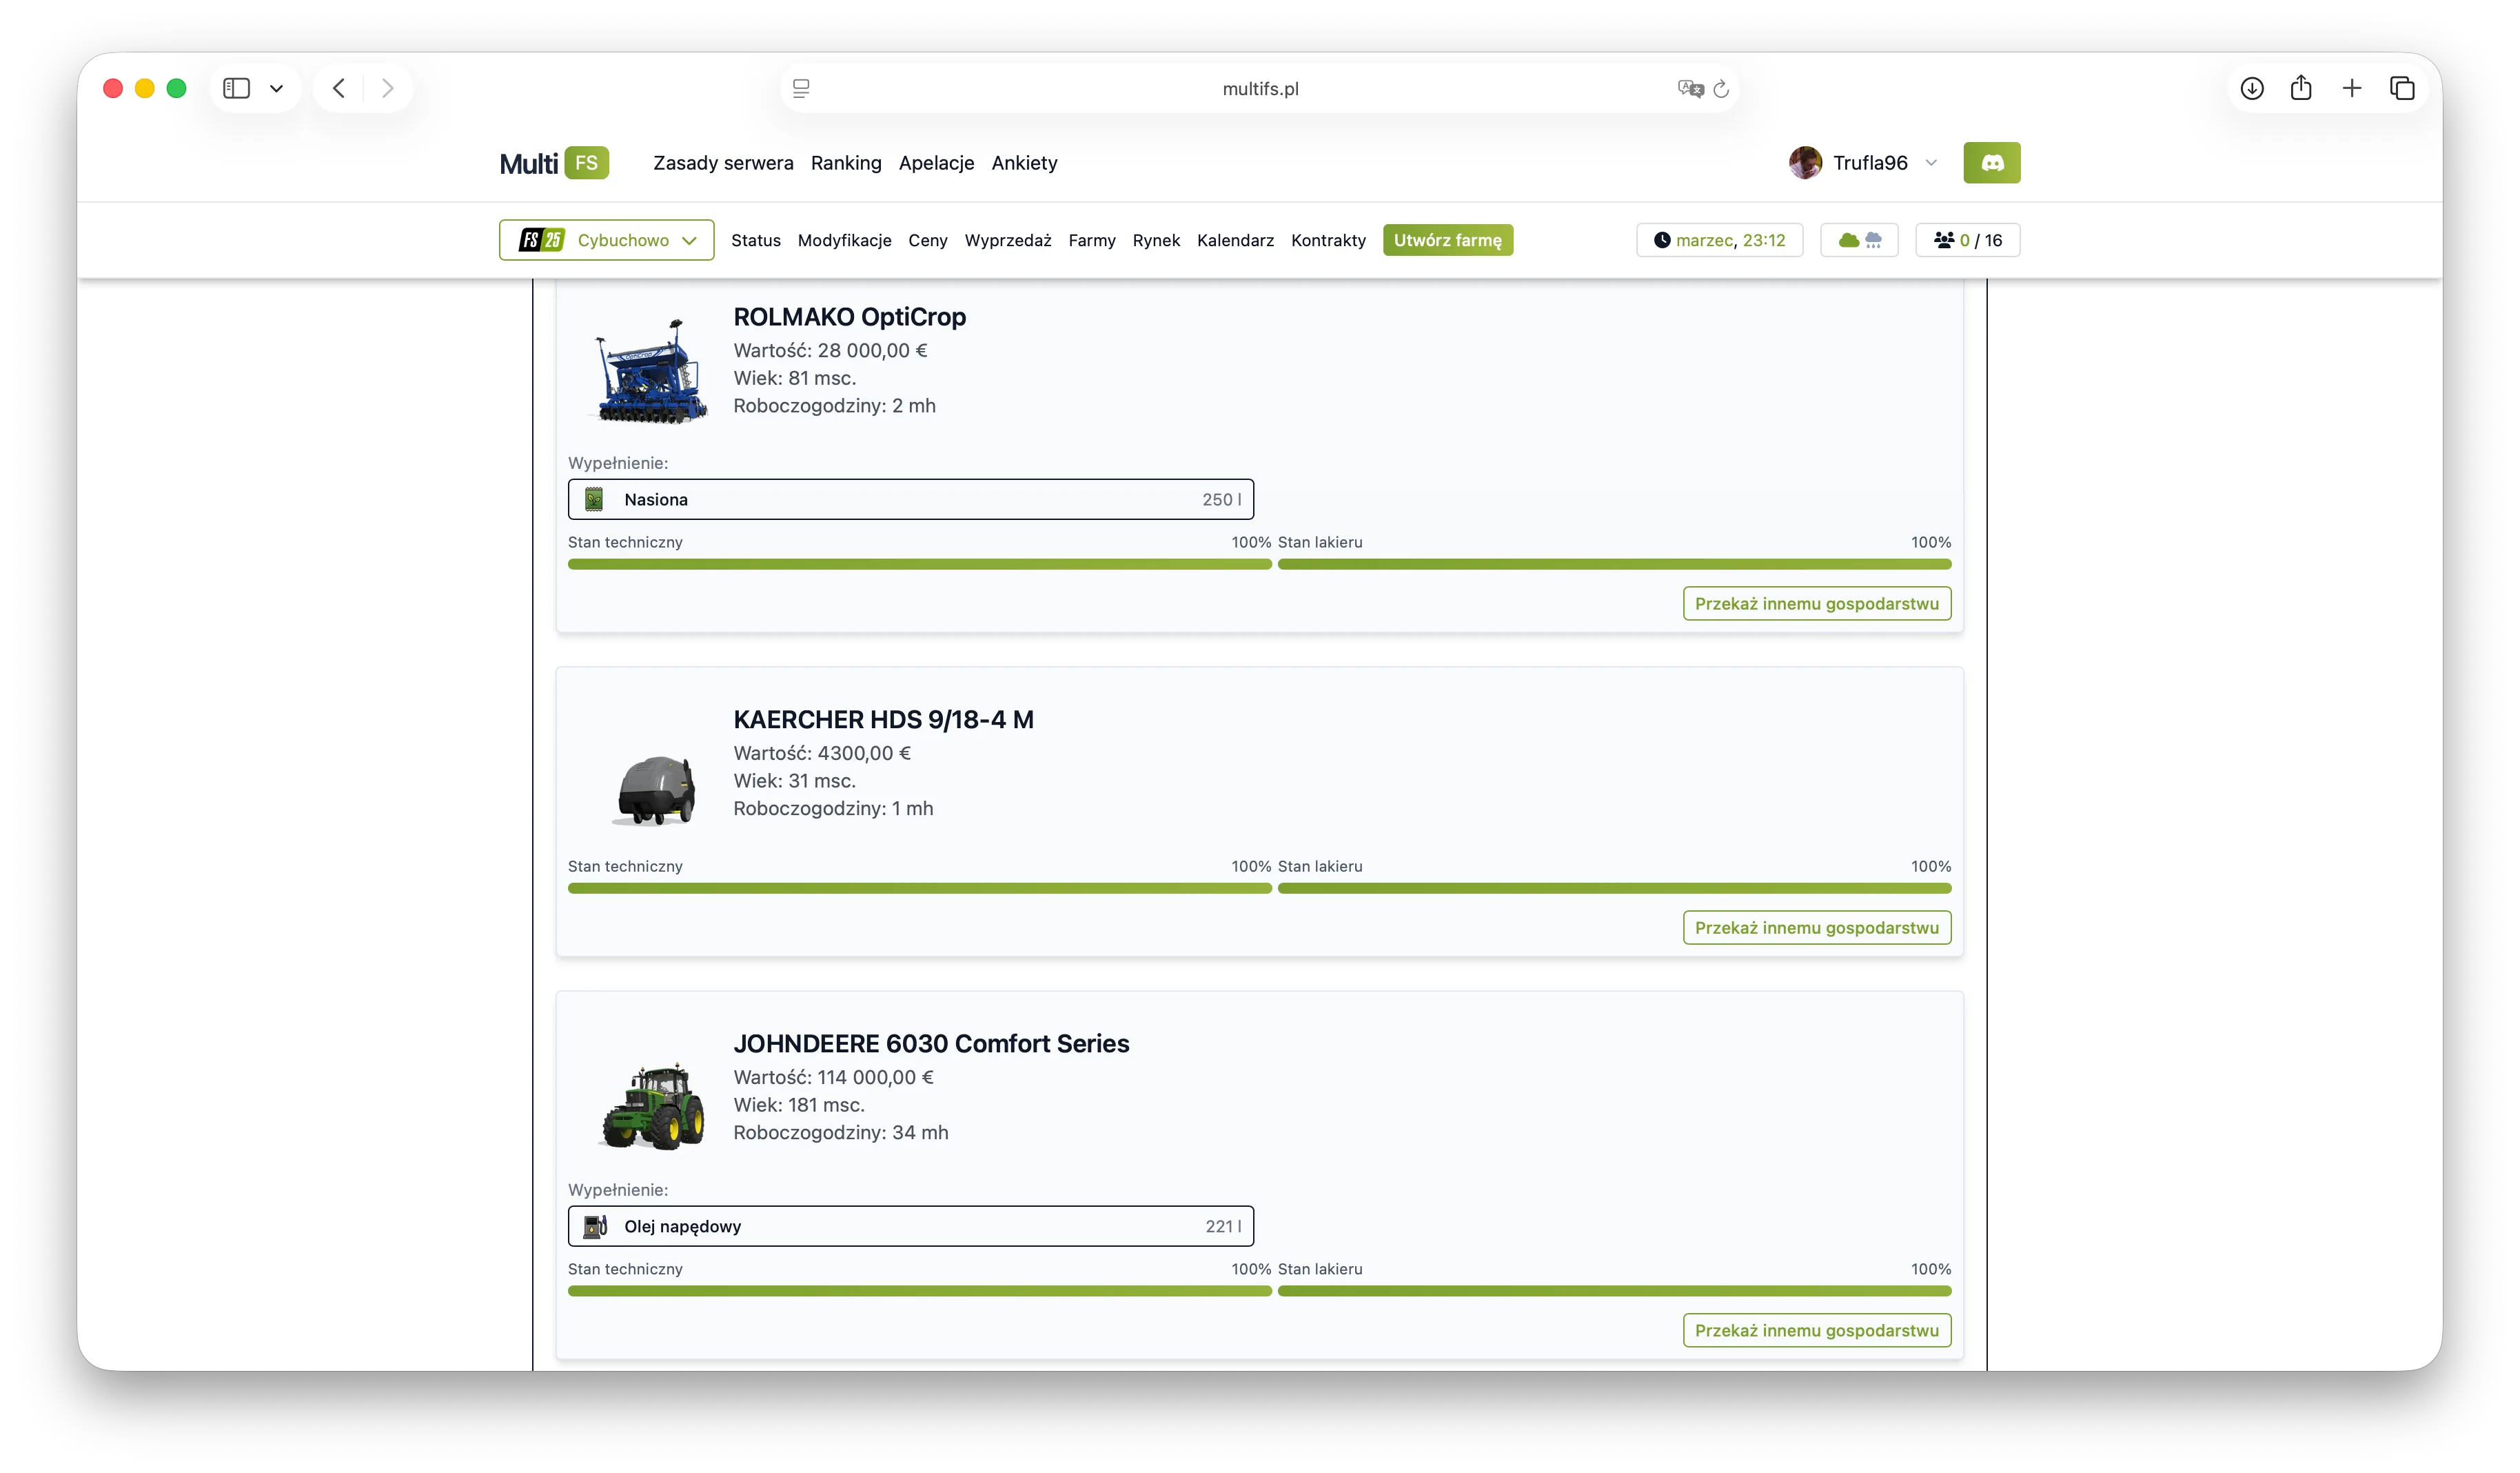2520x1473 pixels.
Task: Open the tab overview icon
Action: [x=2402, y=88]
